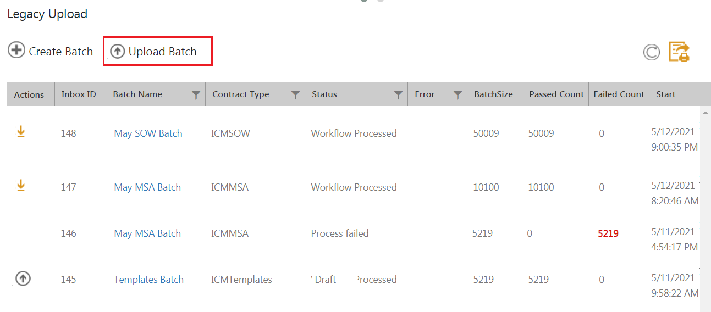Image resolution: width=711 pixels, height=312 pixels.
Task: Open May MSA Batch link for inbox 147
Action: click(147, 187)
